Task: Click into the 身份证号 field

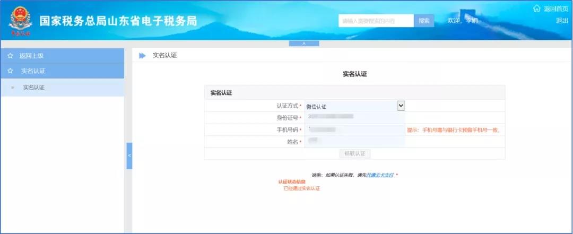Action: pyautogui.click(x=354, y=117)
